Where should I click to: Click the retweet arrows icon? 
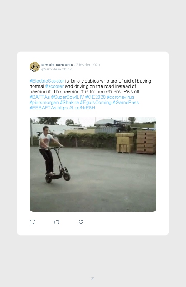[x=57, y=222]
